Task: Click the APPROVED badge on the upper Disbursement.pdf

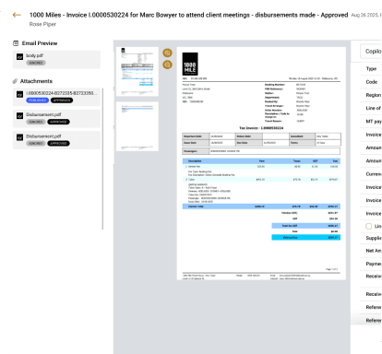Action: 58,122
